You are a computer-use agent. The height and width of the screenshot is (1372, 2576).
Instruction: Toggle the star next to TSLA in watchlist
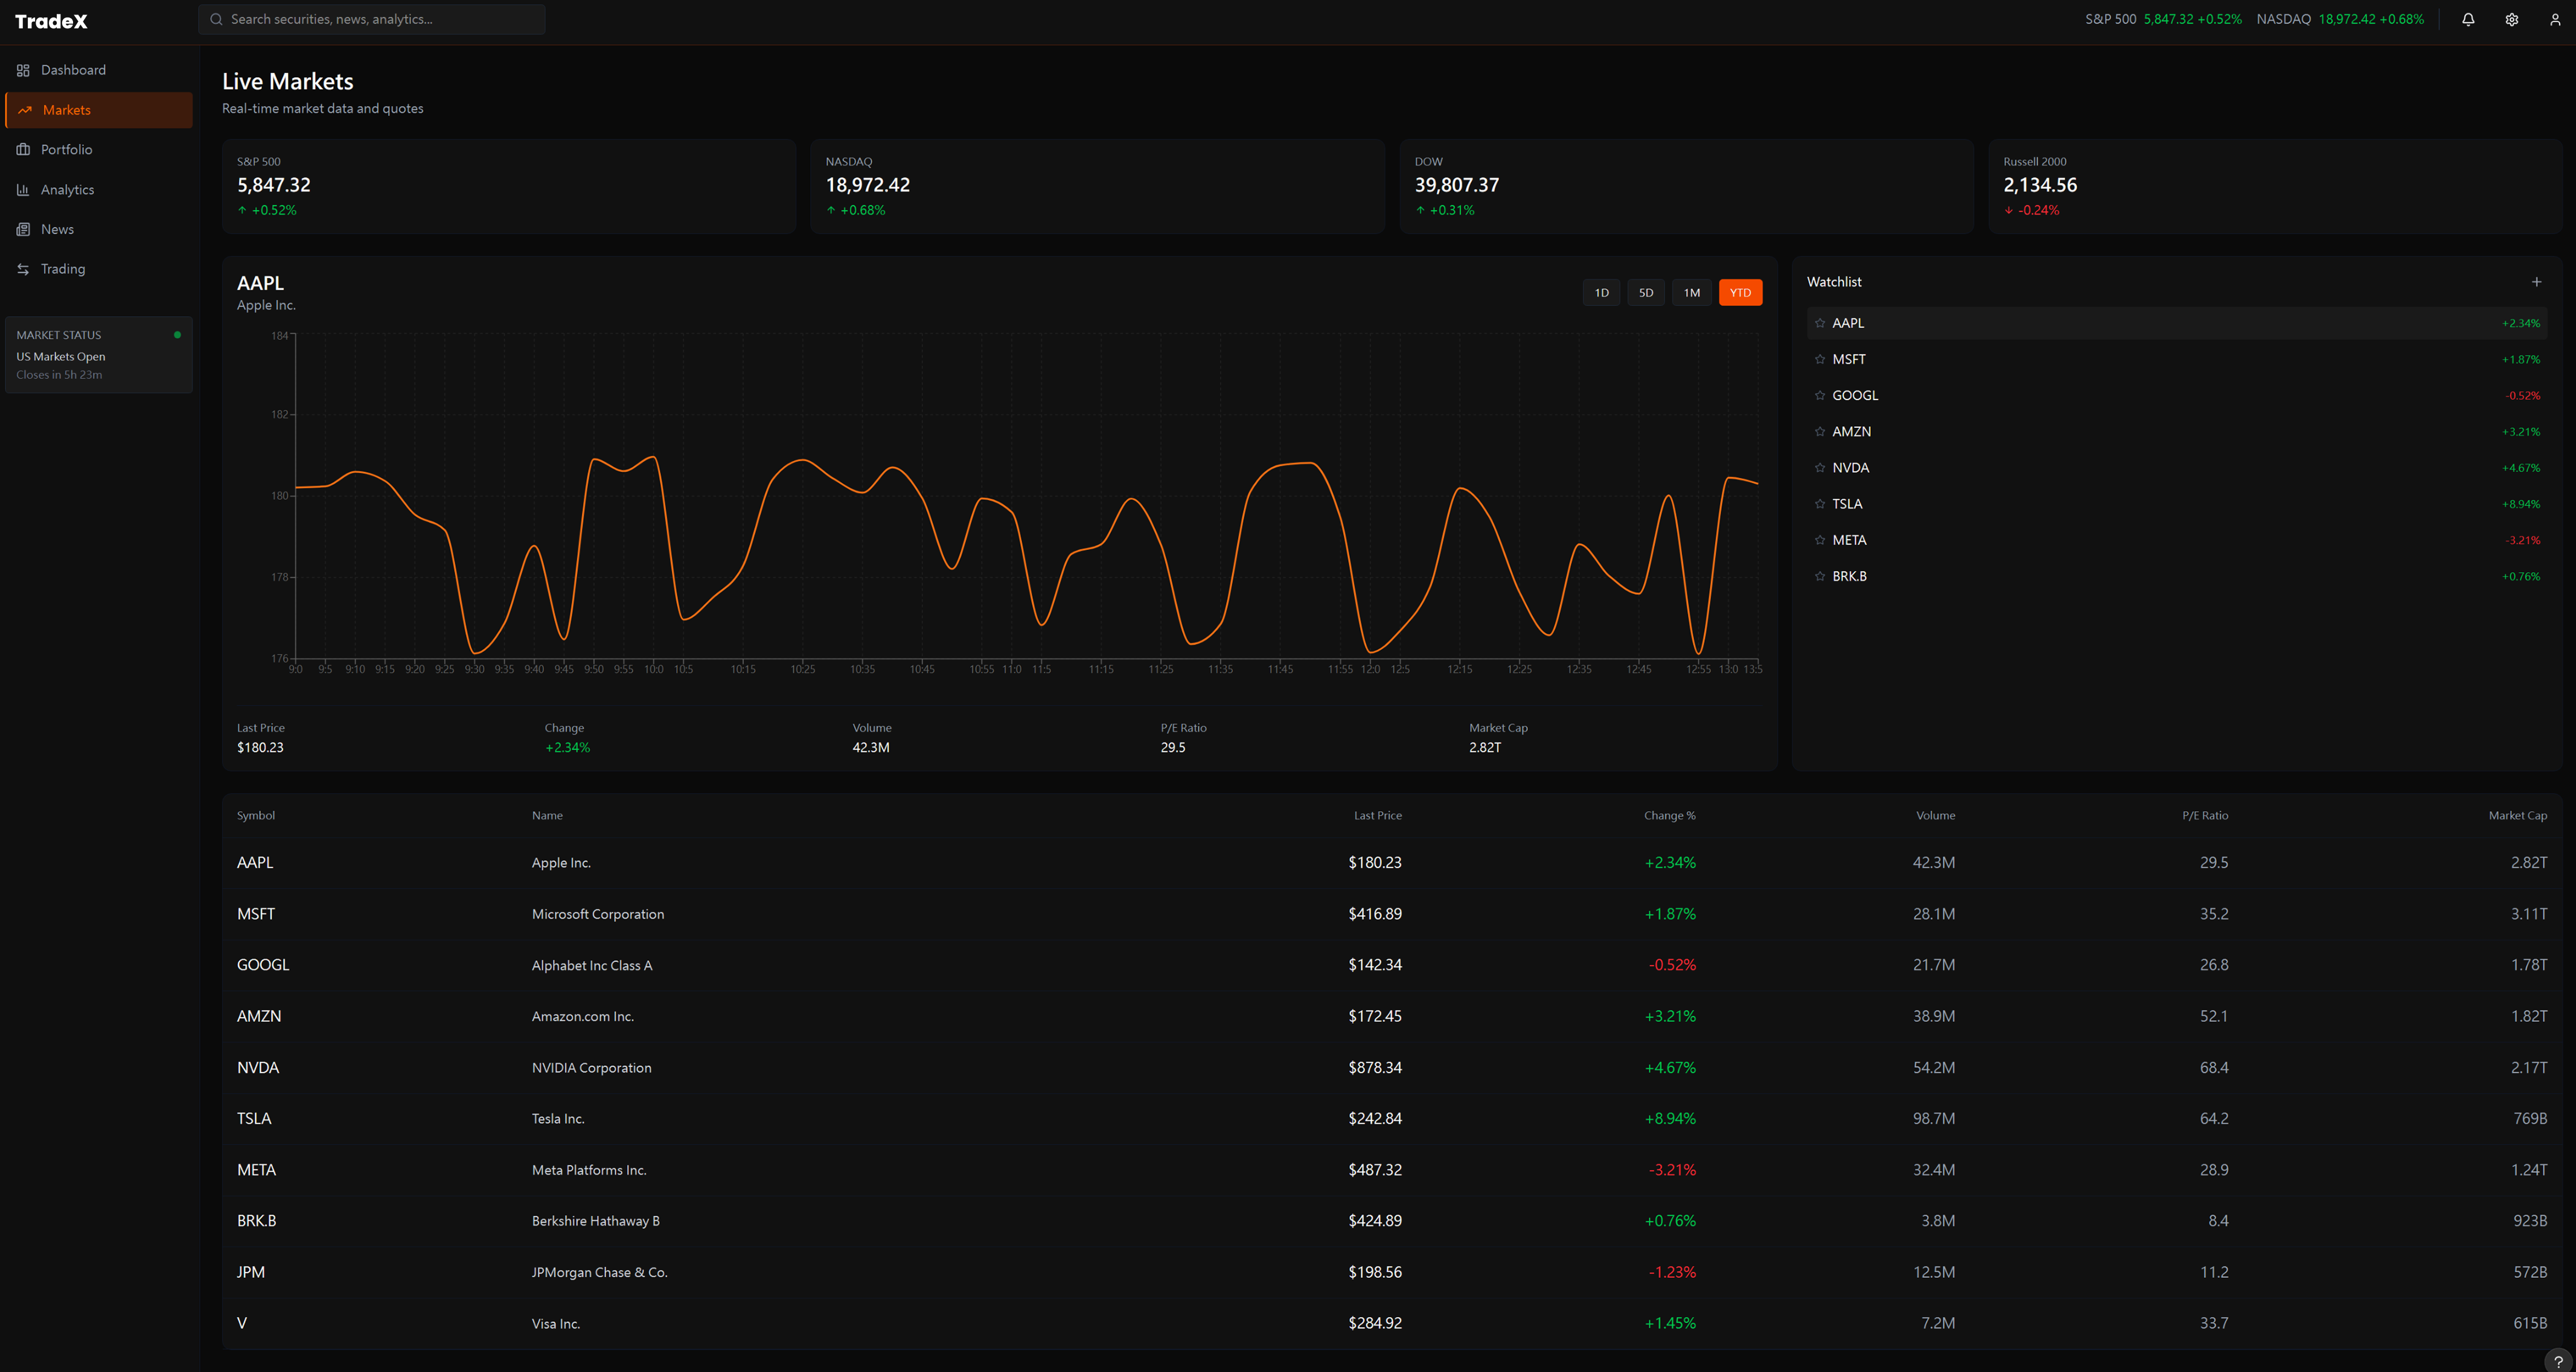(x=1820, y=503)
